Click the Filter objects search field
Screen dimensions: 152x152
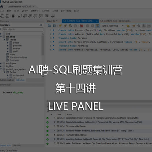23,29
